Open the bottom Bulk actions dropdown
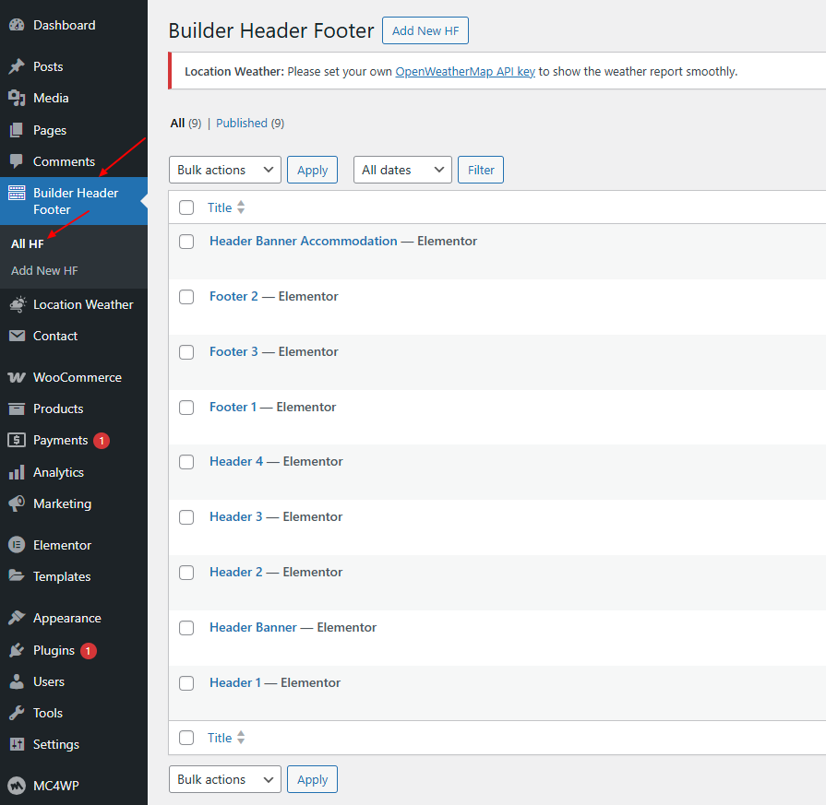This screenshot has width=826, height=805. tap(225, 779)
